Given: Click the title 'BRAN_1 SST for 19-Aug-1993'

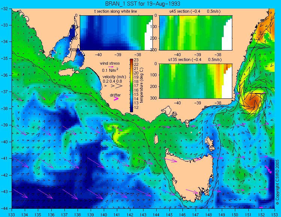Looking at the screenshot, I should tap(142, 4).
